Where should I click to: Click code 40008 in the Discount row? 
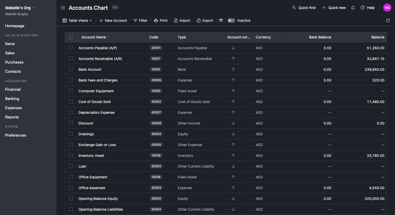tap(156, 123)
